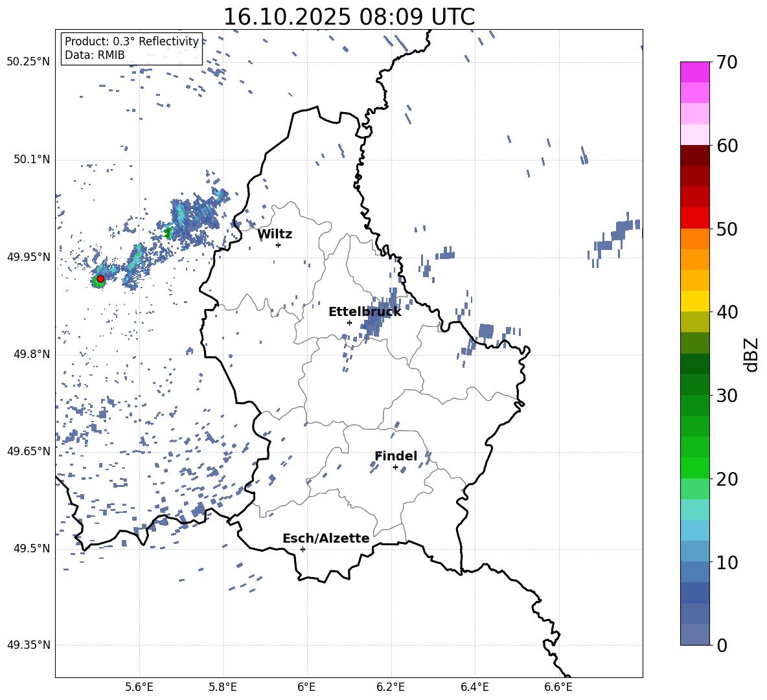
Task: Click the yellow colorbar segment above 40
Action: pyautogui.click(x=694, y=301)
